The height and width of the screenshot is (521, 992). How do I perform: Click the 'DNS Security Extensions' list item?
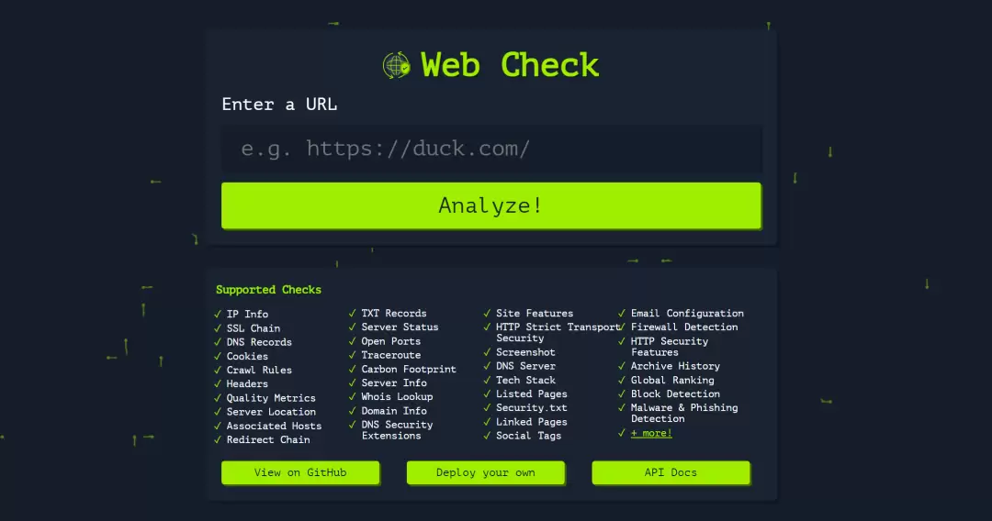tap(397, 430)
